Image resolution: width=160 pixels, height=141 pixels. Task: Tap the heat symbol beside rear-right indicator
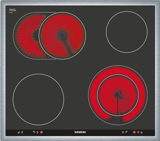[123, 132]
